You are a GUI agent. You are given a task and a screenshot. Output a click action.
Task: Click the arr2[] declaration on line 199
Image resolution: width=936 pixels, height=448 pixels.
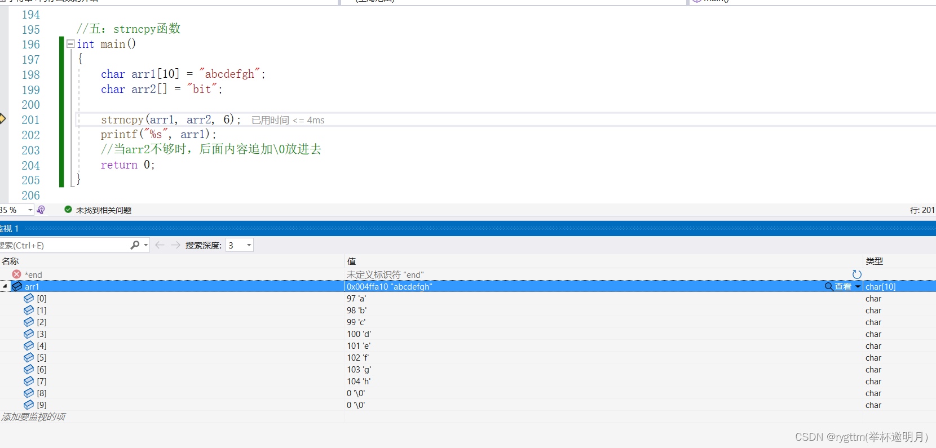(162, 89)
